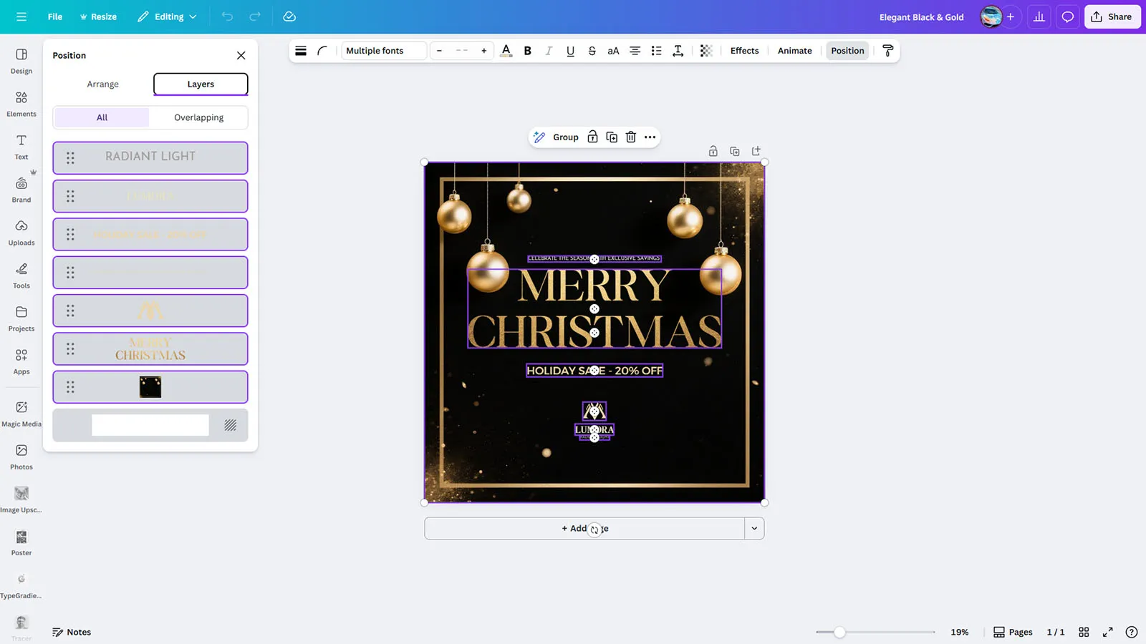Click the copy style paint roller icon

[887, 51]
